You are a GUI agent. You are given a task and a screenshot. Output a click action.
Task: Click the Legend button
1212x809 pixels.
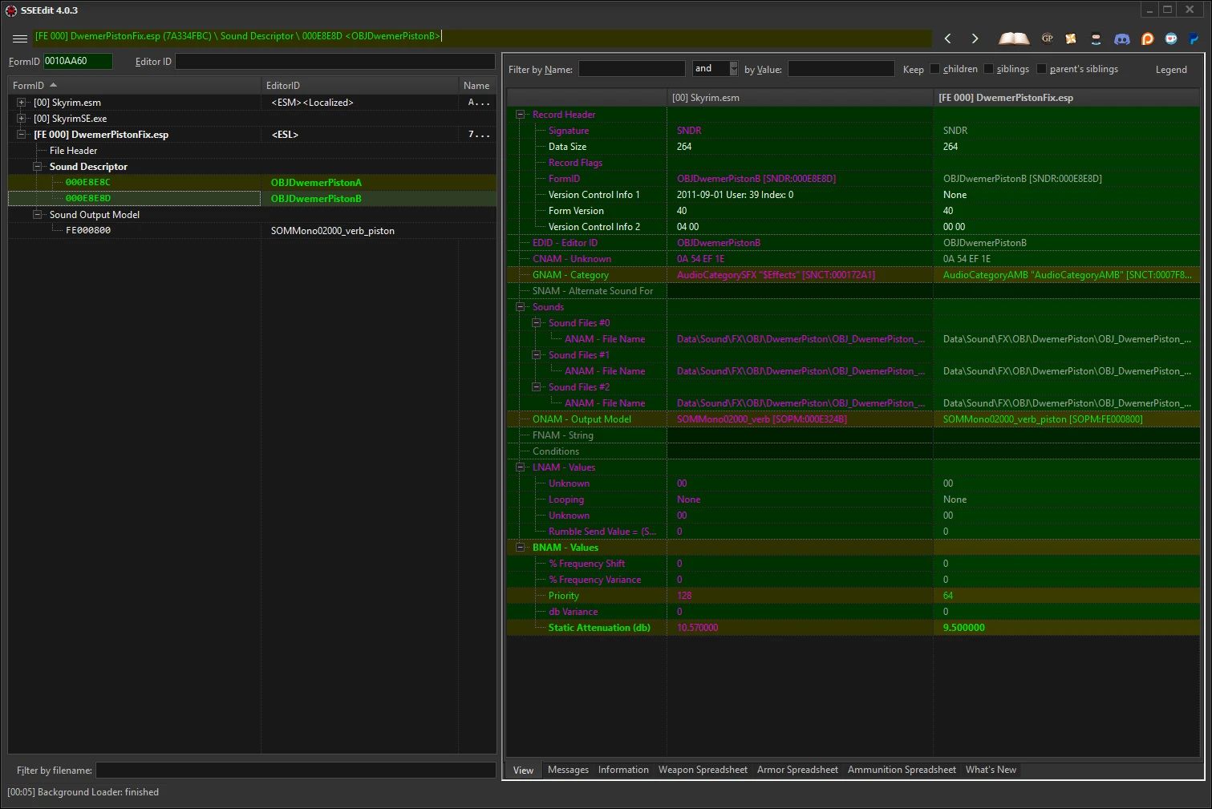coord(1170,69)
